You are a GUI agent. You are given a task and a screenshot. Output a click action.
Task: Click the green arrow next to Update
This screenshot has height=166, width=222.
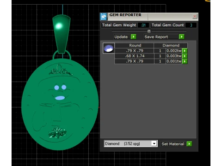tap(134, 37)
